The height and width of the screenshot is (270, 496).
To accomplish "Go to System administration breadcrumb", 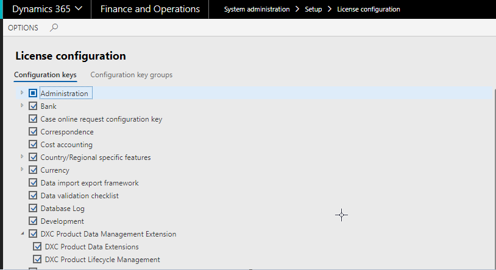I will 257,9.
